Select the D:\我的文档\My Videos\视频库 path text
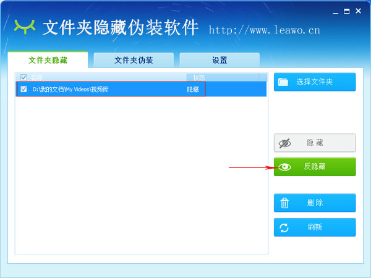The width and height of the screenshot is (371, 278). pyautogui.click(x=70, y=90)
